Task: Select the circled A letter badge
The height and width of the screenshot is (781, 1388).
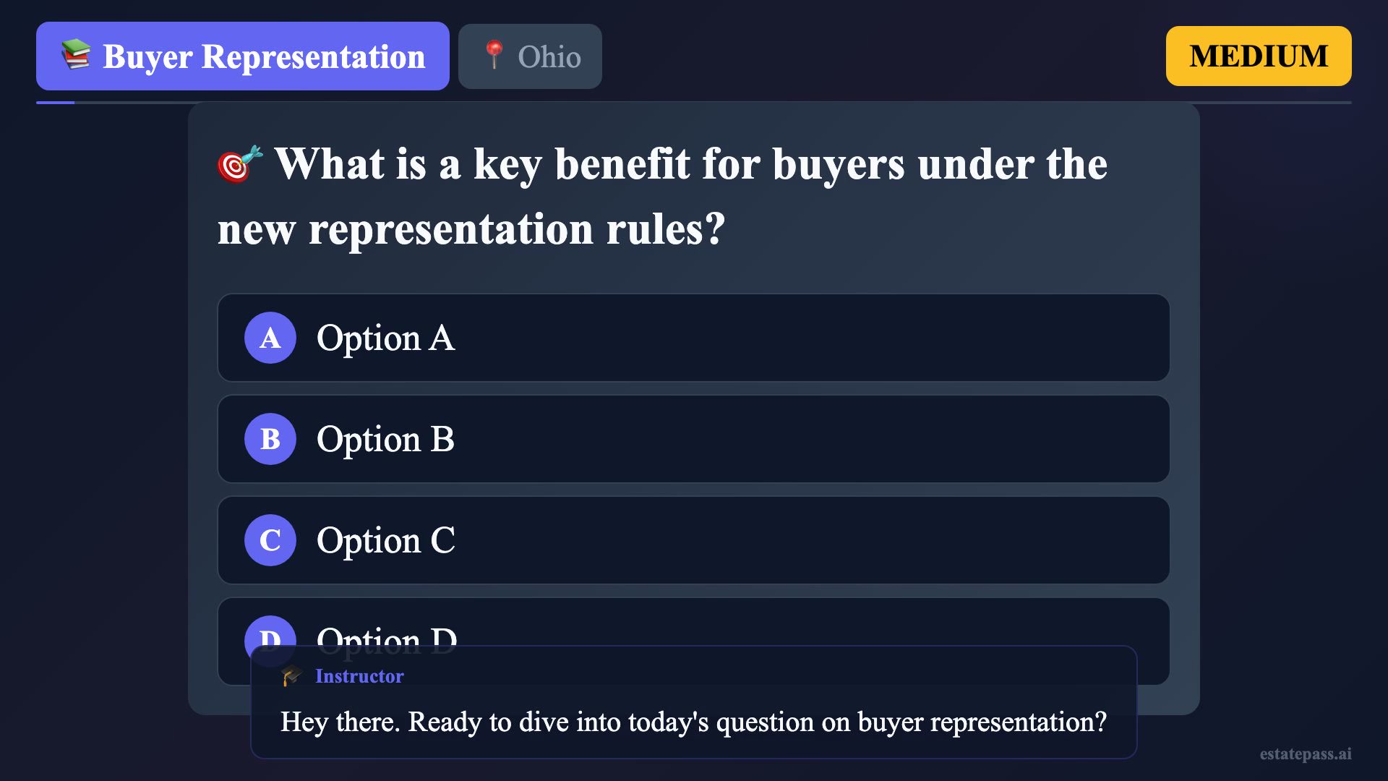Action: (270, 338)
